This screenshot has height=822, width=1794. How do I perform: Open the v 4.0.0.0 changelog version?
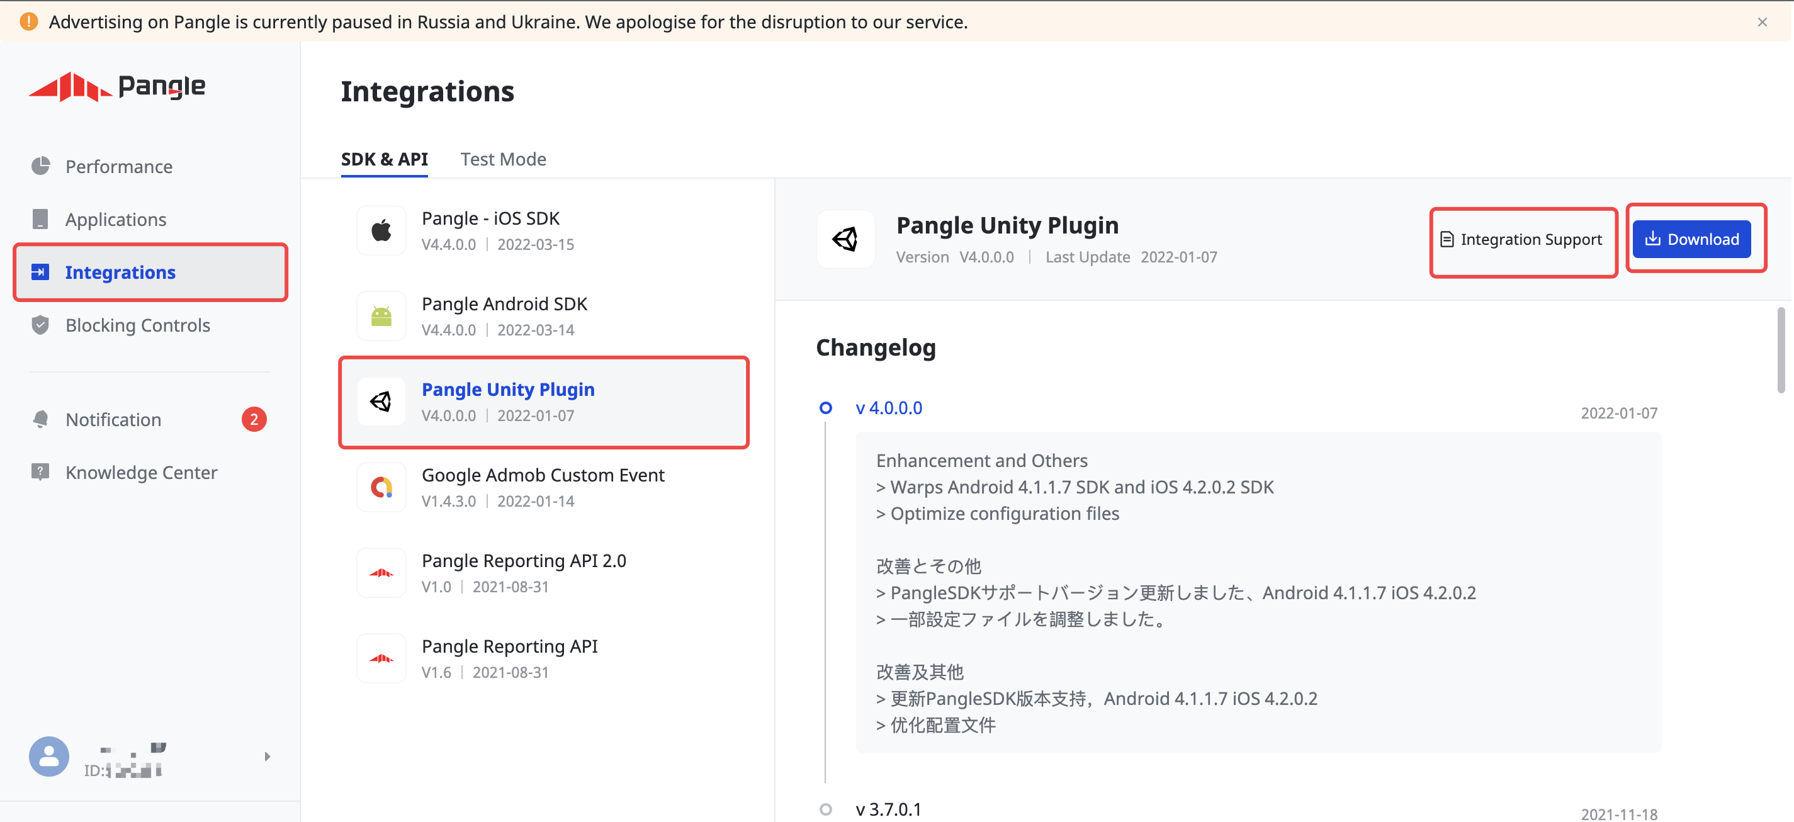pyautogui.click(x=889, y=408)
